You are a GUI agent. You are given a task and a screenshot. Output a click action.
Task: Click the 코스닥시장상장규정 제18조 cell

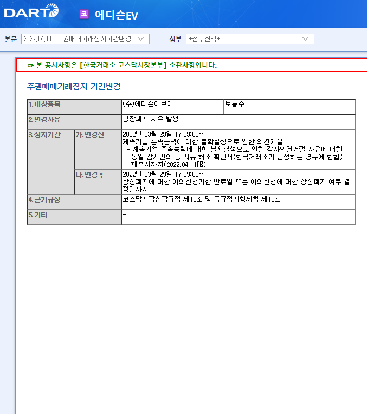[x=239, y=202]
